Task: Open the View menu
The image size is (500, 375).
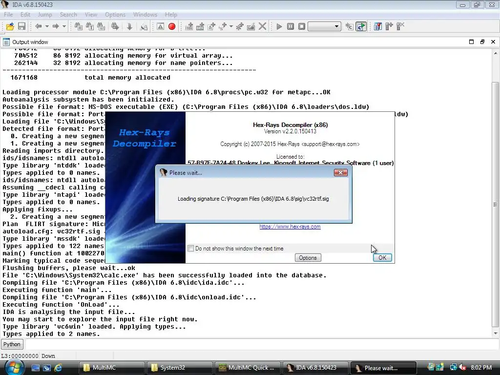Action: (91, 15)
